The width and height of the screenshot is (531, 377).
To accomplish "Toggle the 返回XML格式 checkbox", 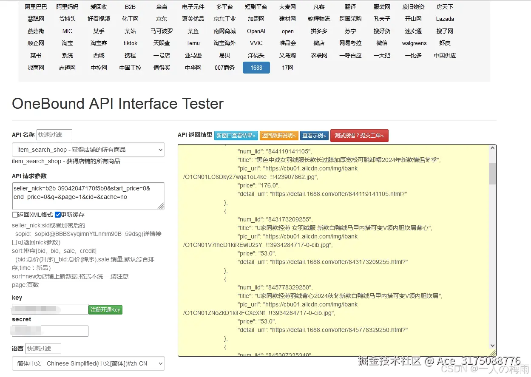I will (15, 215).
